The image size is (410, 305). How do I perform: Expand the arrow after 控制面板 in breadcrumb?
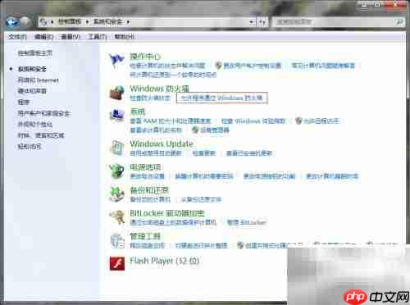[x=87, y=22]
